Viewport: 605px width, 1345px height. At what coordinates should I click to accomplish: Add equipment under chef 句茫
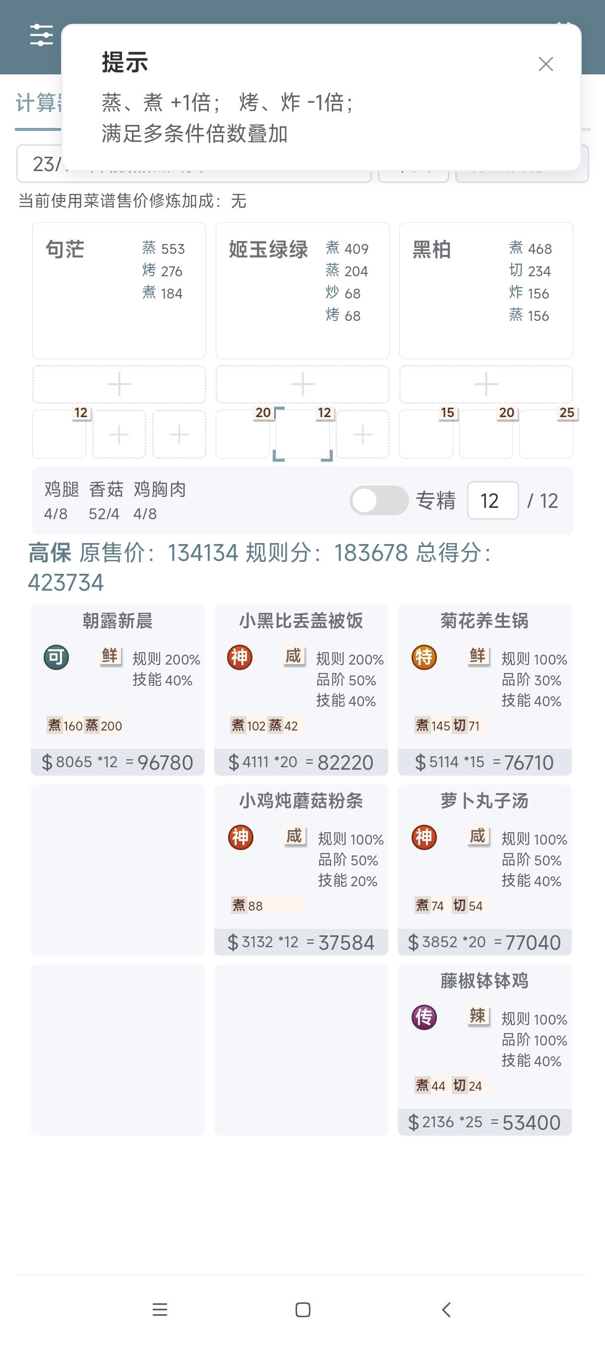pos(119,384)
